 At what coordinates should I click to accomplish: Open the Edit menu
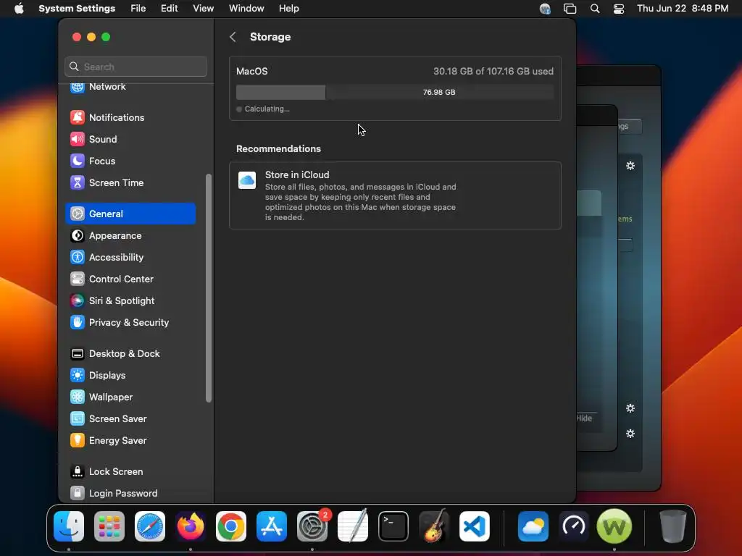coord(169,9)
